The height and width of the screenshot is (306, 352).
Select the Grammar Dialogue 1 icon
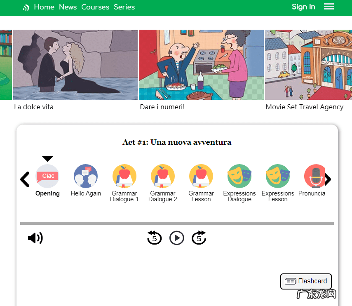click(124, 176)
